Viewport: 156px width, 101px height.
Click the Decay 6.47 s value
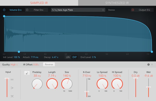pos(55,57)
